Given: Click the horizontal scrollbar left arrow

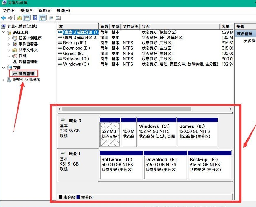Looking at the screenshot, I should click(60, 109).
